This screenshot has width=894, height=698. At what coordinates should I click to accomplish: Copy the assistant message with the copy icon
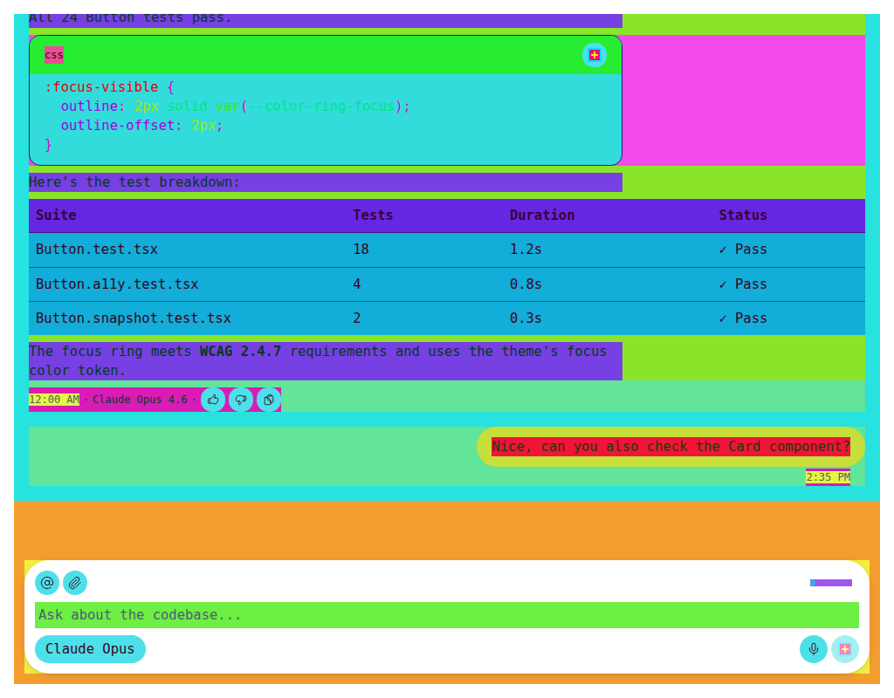pos(269,400)
